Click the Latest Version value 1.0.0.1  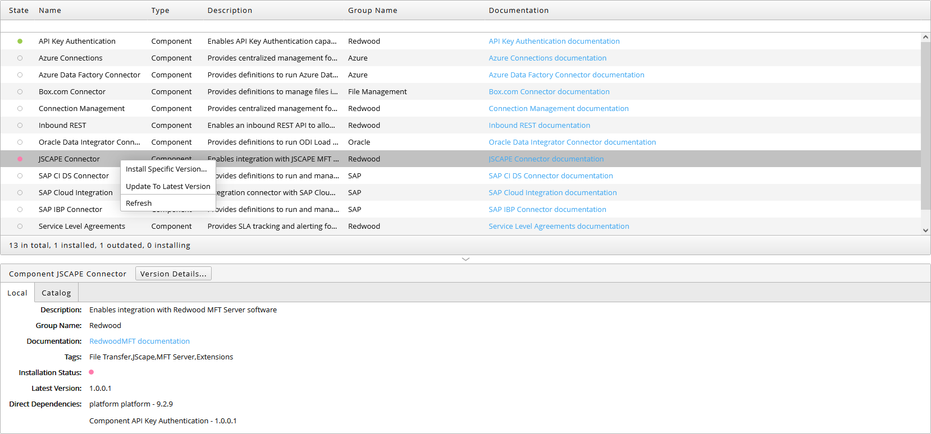100,388
